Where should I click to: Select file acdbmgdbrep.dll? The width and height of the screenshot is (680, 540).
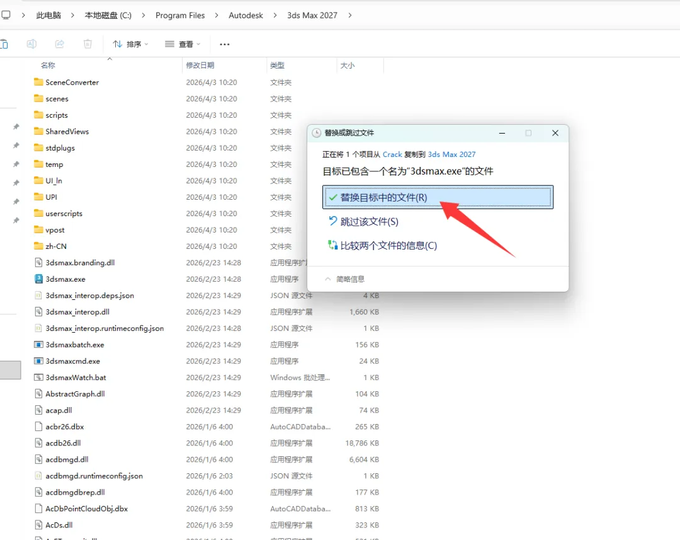[x=75, y=492]
